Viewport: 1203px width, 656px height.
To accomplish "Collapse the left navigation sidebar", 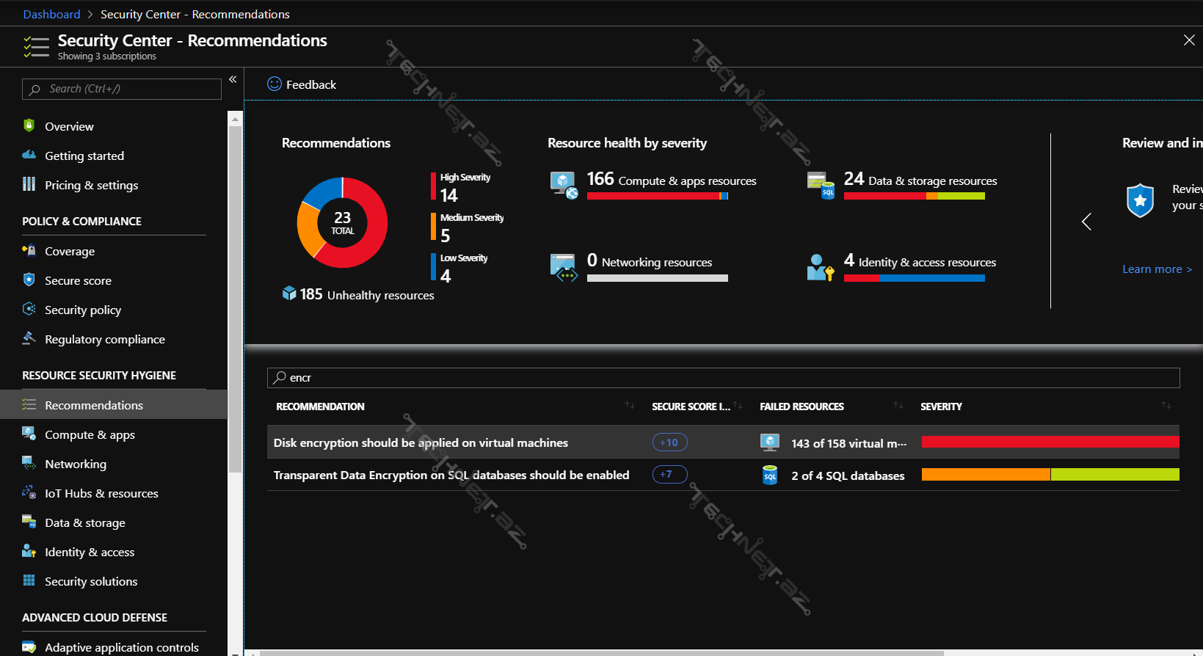I will [233, 79].
